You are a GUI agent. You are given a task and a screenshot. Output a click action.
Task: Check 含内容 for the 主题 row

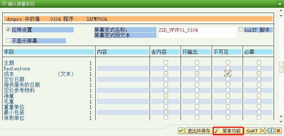[166, 62]
